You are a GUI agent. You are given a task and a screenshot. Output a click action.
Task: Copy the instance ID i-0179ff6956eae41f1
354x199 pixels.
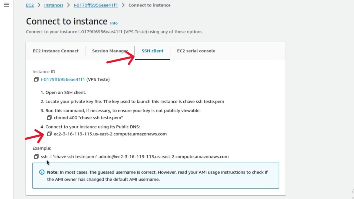tap(36, 79)
